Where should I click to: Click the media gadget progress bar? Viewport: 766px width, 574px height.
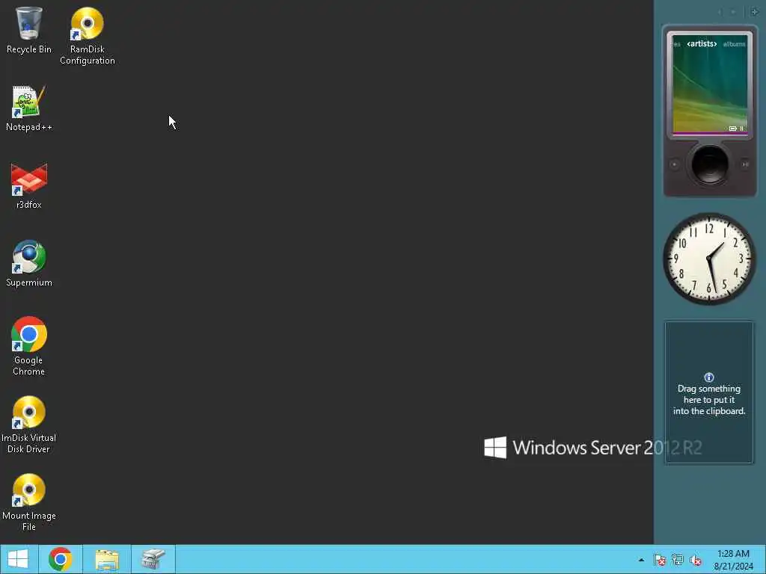click(710, 134)
